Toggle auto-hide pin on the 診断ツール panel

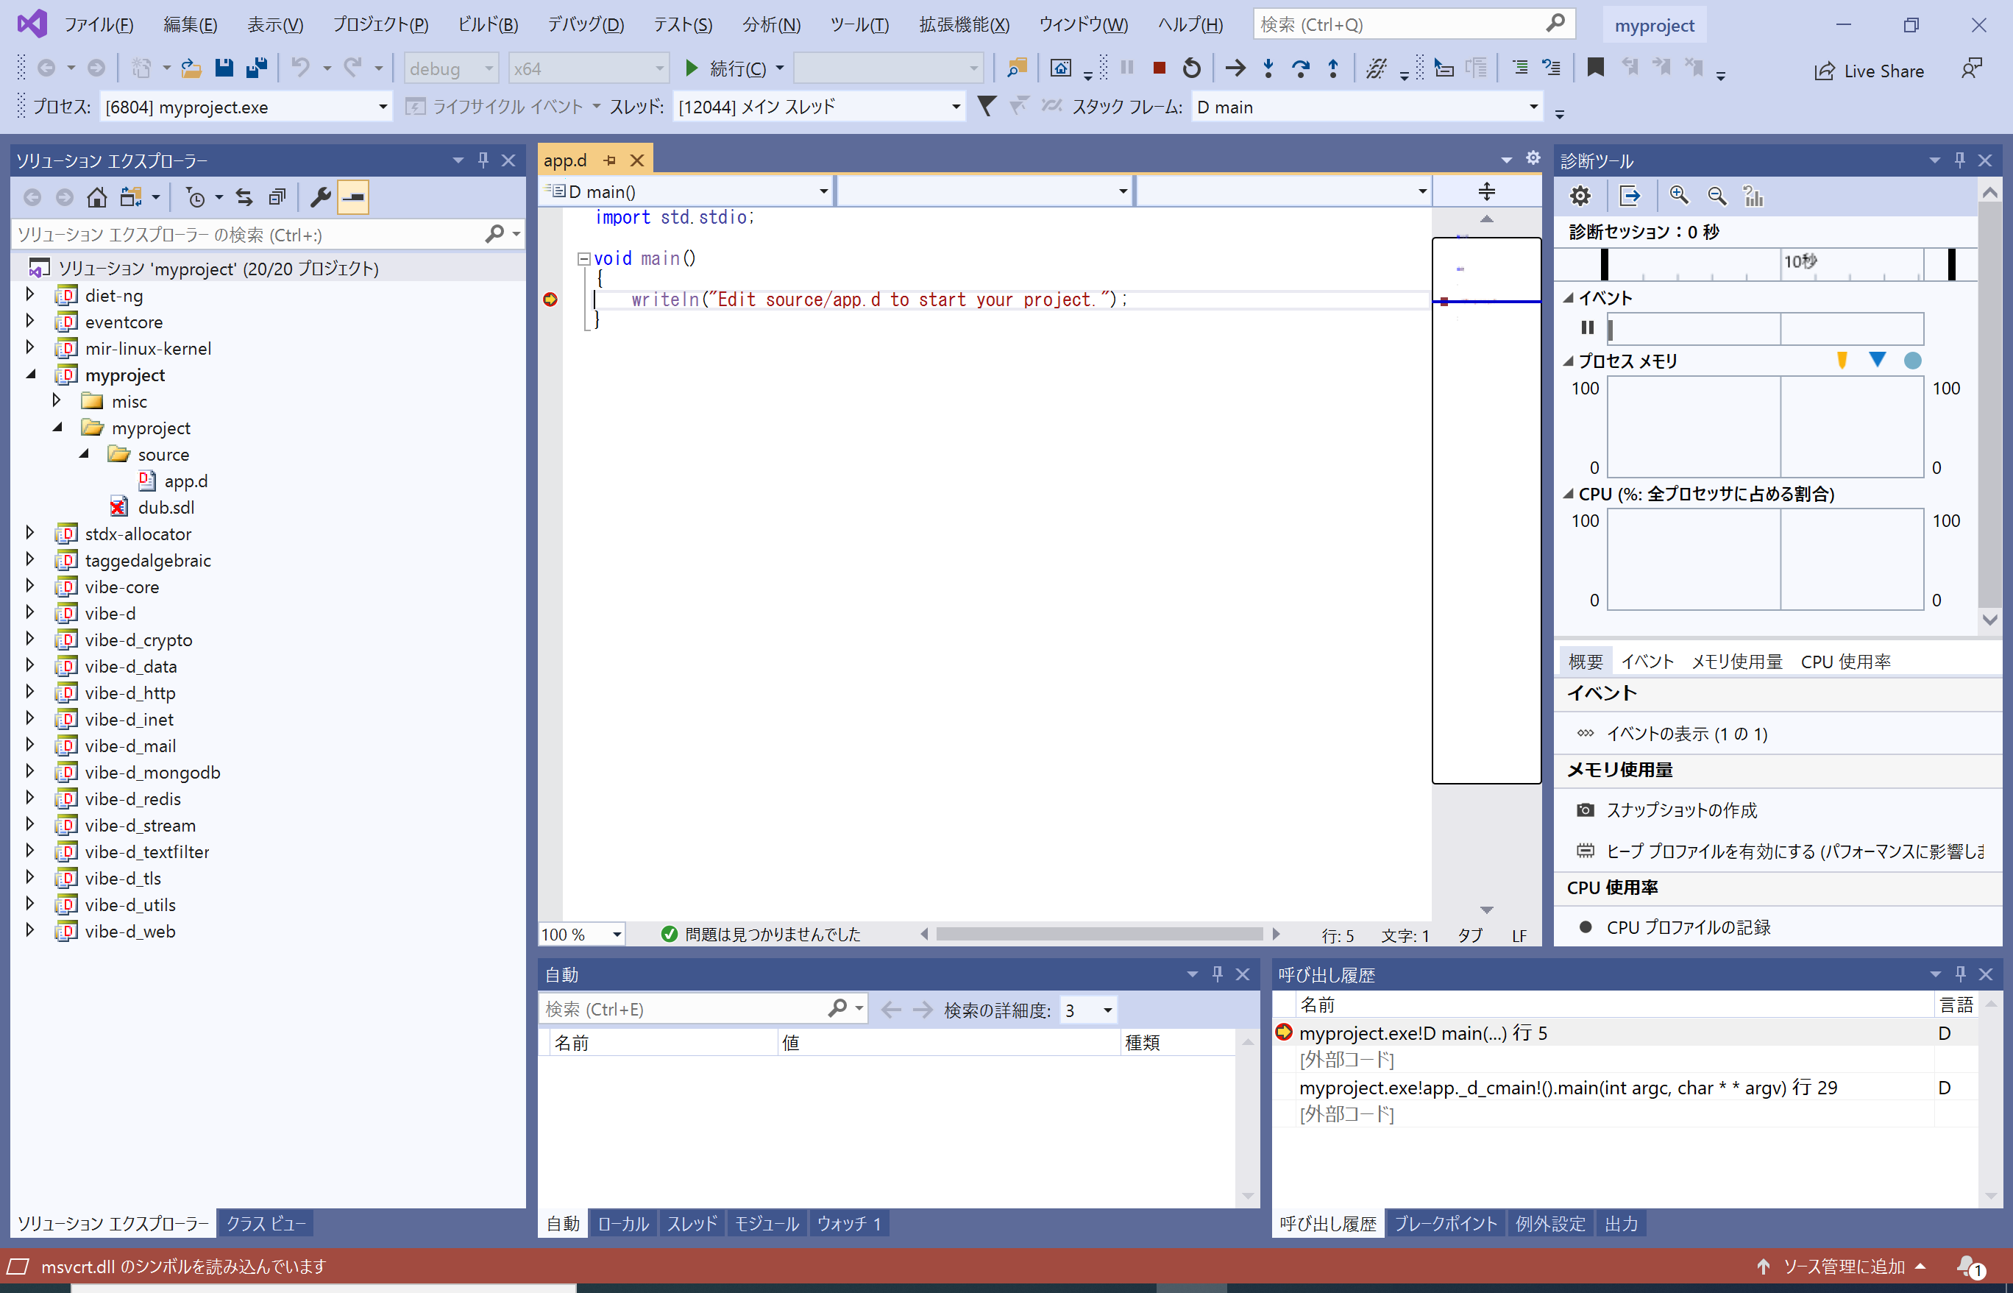point(1960,160)
